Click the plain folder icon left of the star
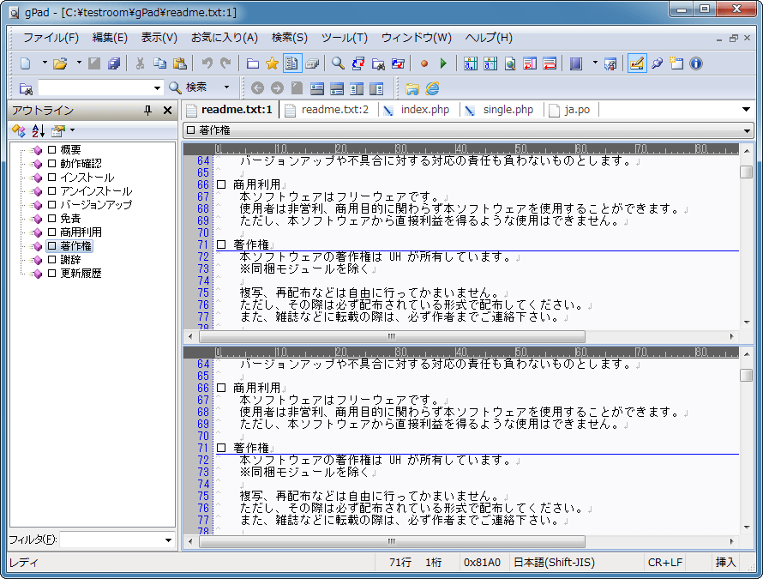Screen dimensions: 763x579 252,63
